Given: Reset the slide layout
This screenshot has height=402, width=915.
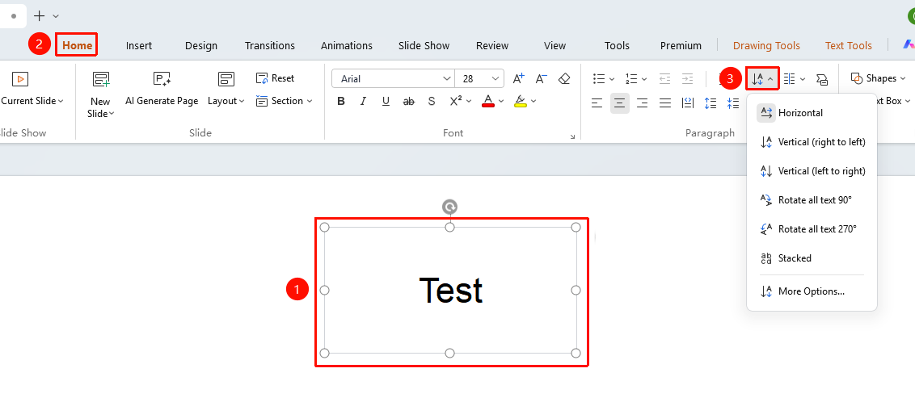Looking at the screenshot, I should coord(276,78).
